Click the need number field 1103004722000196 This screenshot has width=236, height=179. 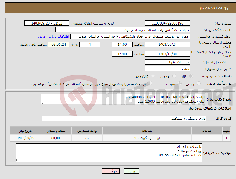[168, 23]
